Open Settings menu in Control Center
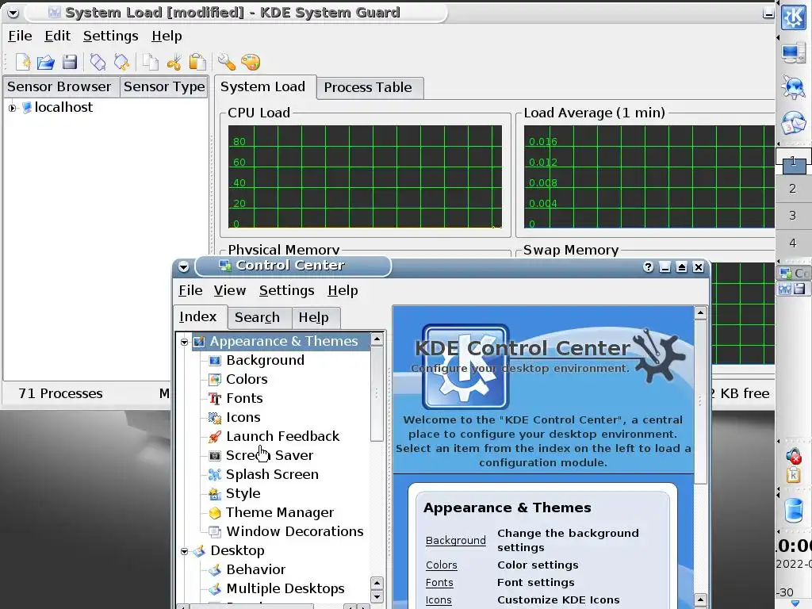This screenshot has height=609, width=812. (286, 290)
